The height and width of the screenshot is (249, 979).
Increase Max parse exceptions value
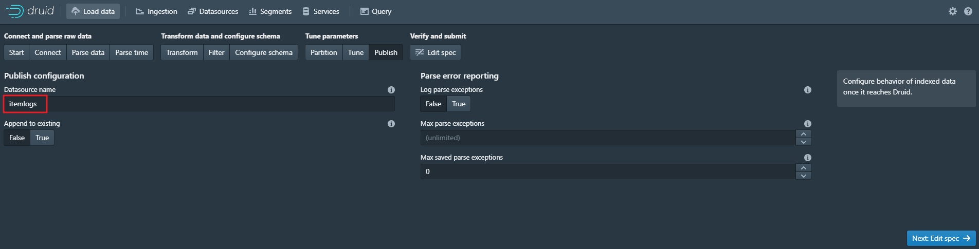point(804,134)
